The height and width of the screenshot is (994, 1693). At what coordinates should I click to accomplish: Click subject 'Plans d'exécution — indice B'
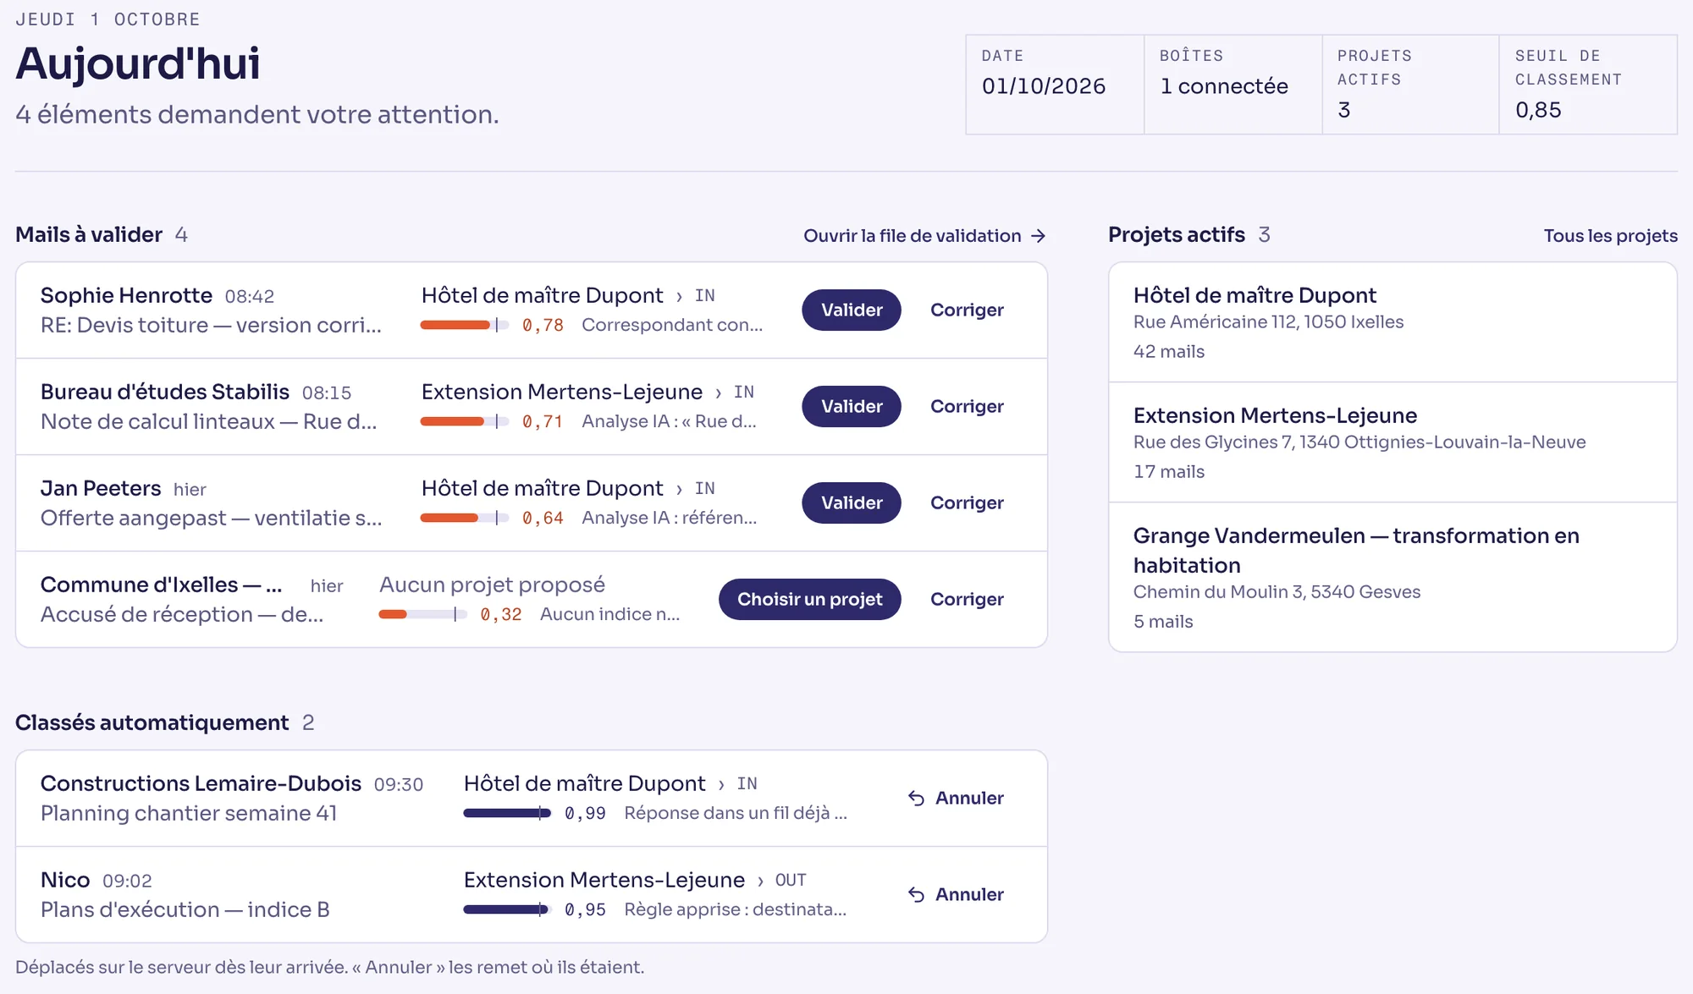click(185, 909)
